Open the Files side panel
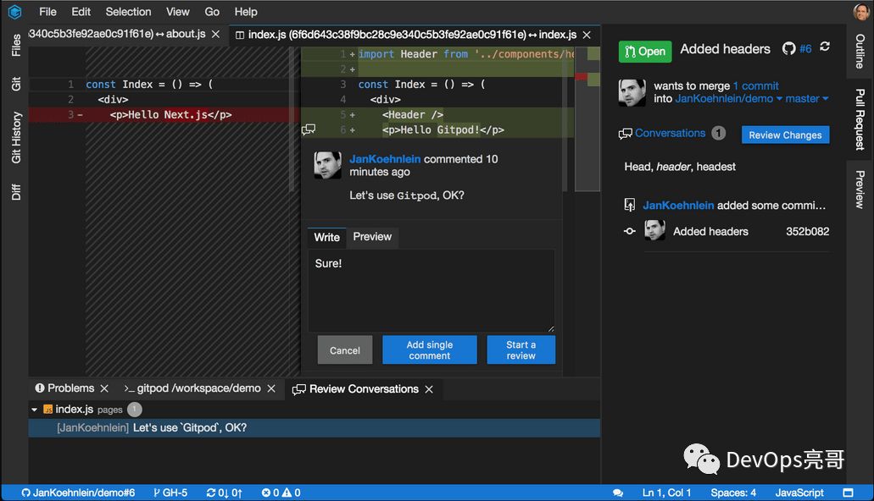The width and height of the screenshot is (874, 501). [x=15, y=45]
